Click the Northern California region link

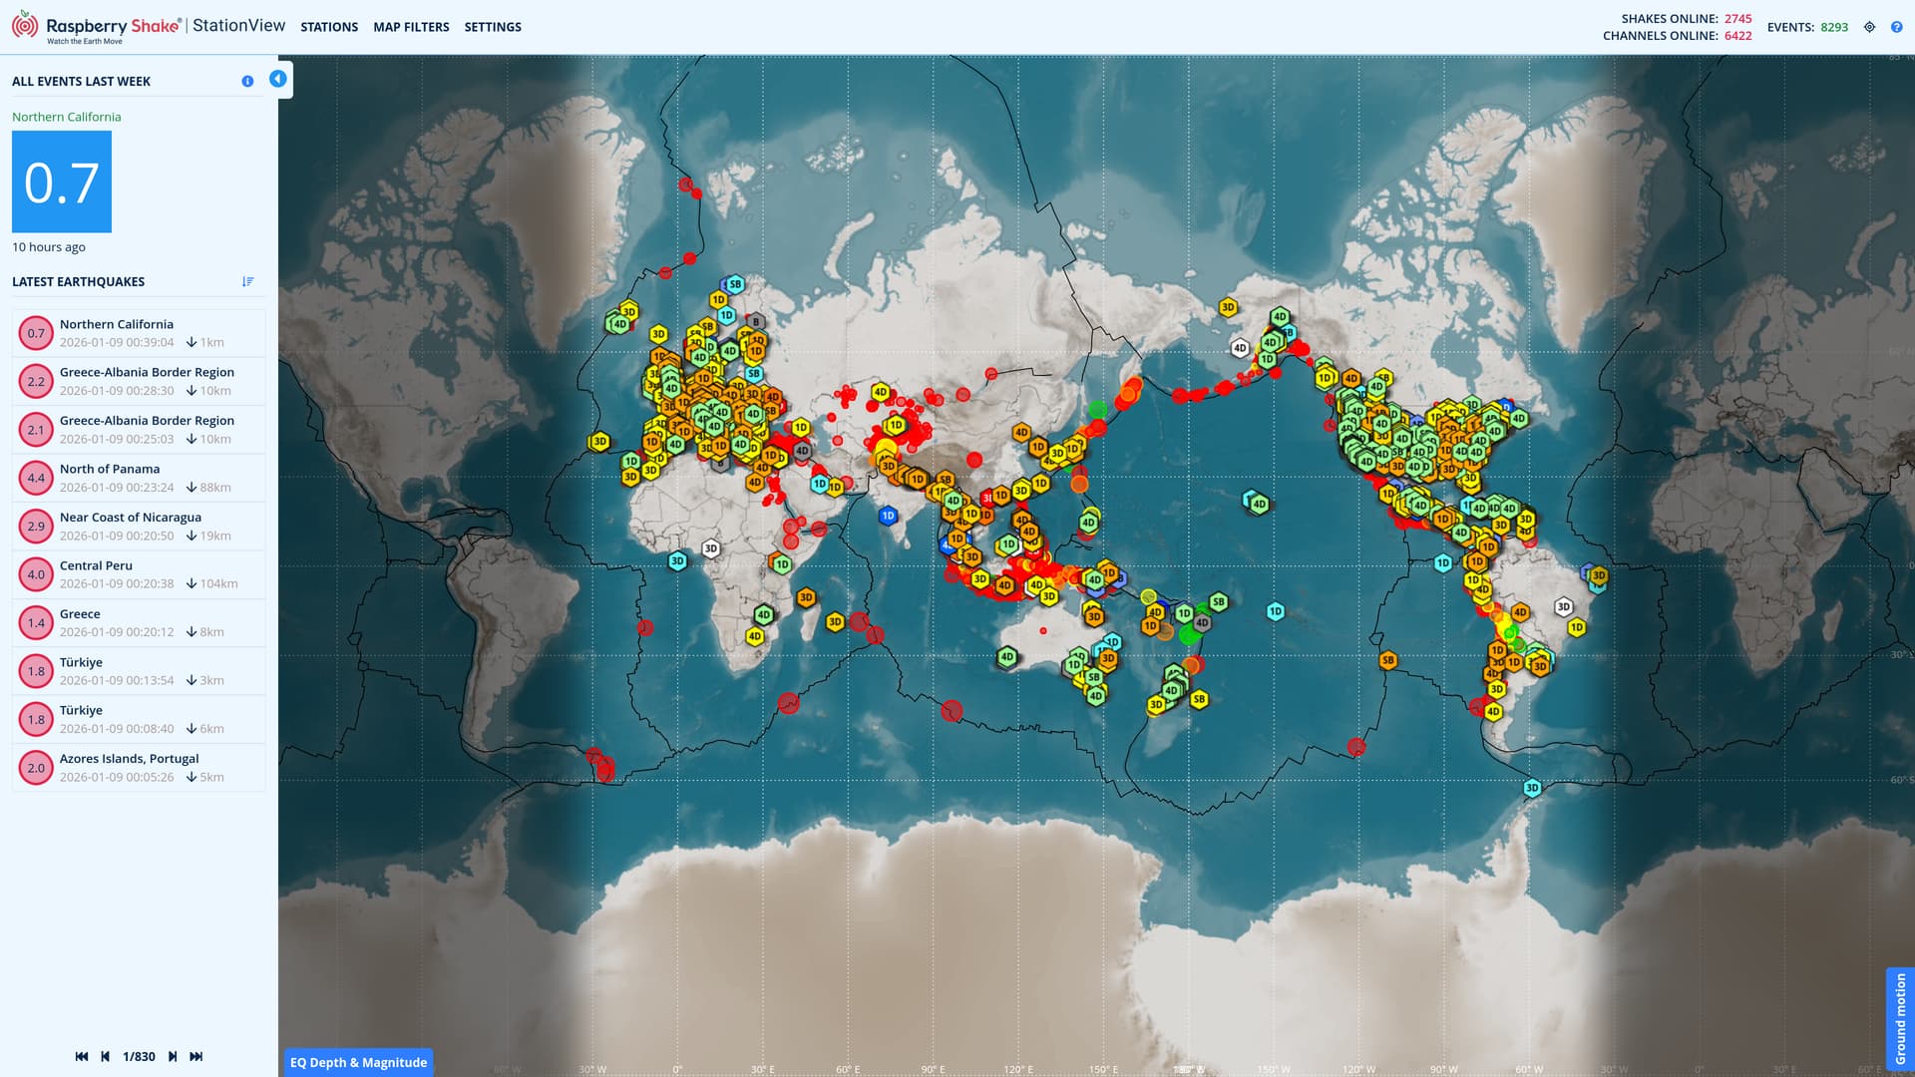coord(66,117)
